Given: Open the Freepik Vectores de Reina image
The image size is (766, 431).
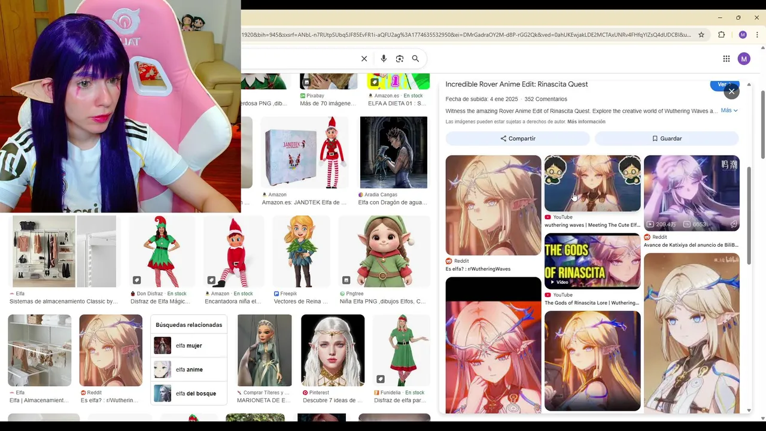Looking at the screenshot, I should point(301,251).
